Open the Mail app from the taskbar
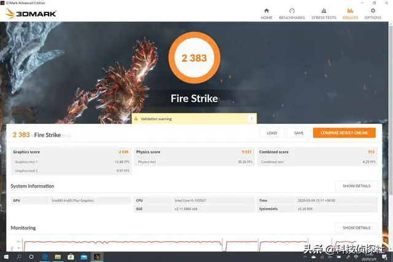This screenshot has height=262, width=393. (x=84, y=256)
